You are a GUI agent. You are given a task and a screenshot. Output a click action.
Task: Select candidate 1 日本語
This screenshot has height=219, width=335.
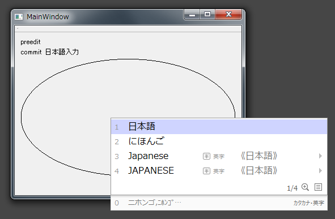tap(219, 127)
